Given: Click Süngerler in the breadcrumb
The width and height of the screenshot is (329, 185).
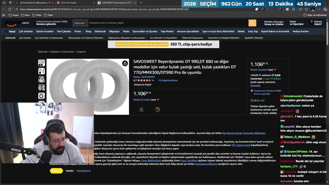Looking at the screenshot, I should coord(81,52).
